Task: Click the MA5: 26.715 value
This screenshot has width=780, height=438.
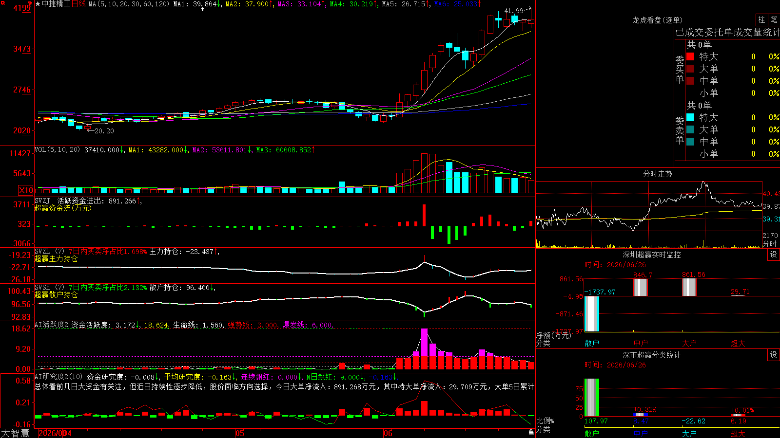Action: click(406, 4)
